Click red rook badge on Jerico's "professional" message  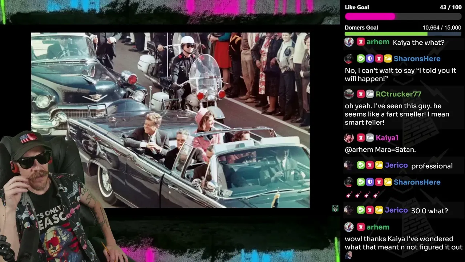(x=370, y=165)
